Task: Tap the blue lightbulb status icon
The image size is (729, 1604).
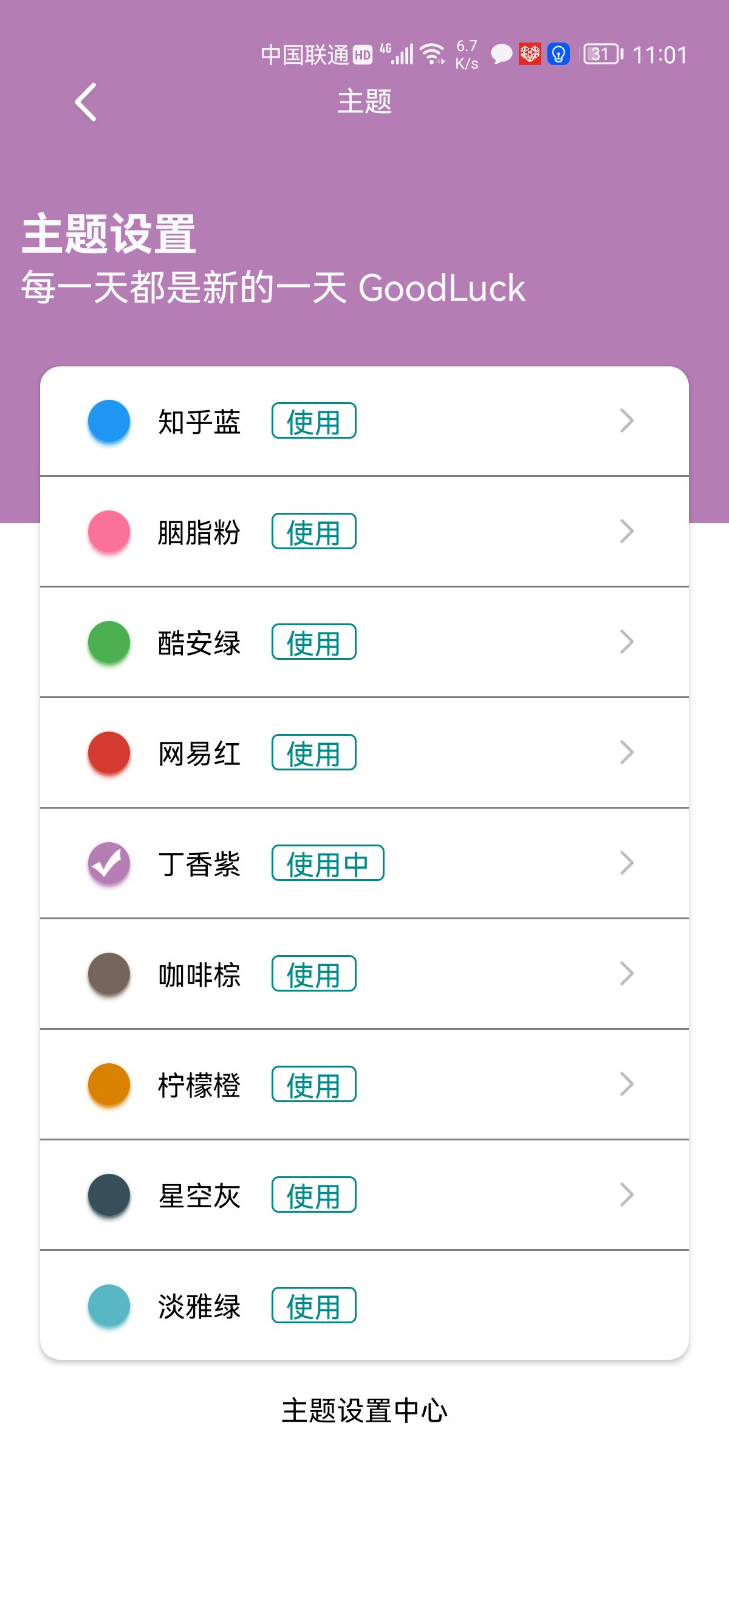Action: click(558, 54)
